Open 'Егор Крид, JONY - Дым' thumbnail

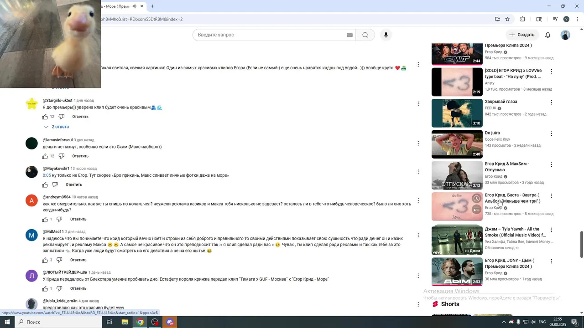coord(457,272)
